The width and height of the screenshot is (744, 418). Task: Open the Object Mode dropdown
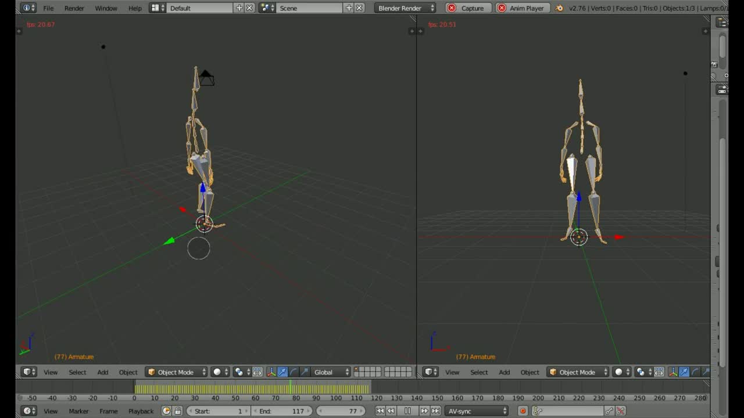pyautogui.click(x=176, y=372)
